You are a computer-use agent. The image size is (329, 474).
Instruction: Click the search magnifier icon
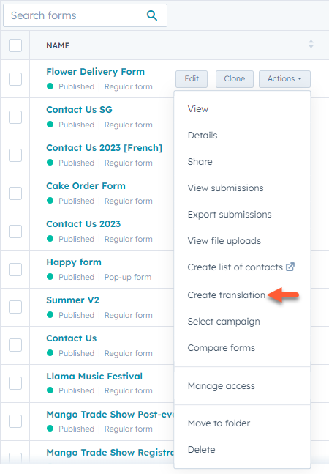(x=151, y=15)
